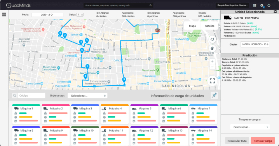Screen dimensions: 279x146
Task: Click map stop marker number 2
Action: (x=60, y=33)
